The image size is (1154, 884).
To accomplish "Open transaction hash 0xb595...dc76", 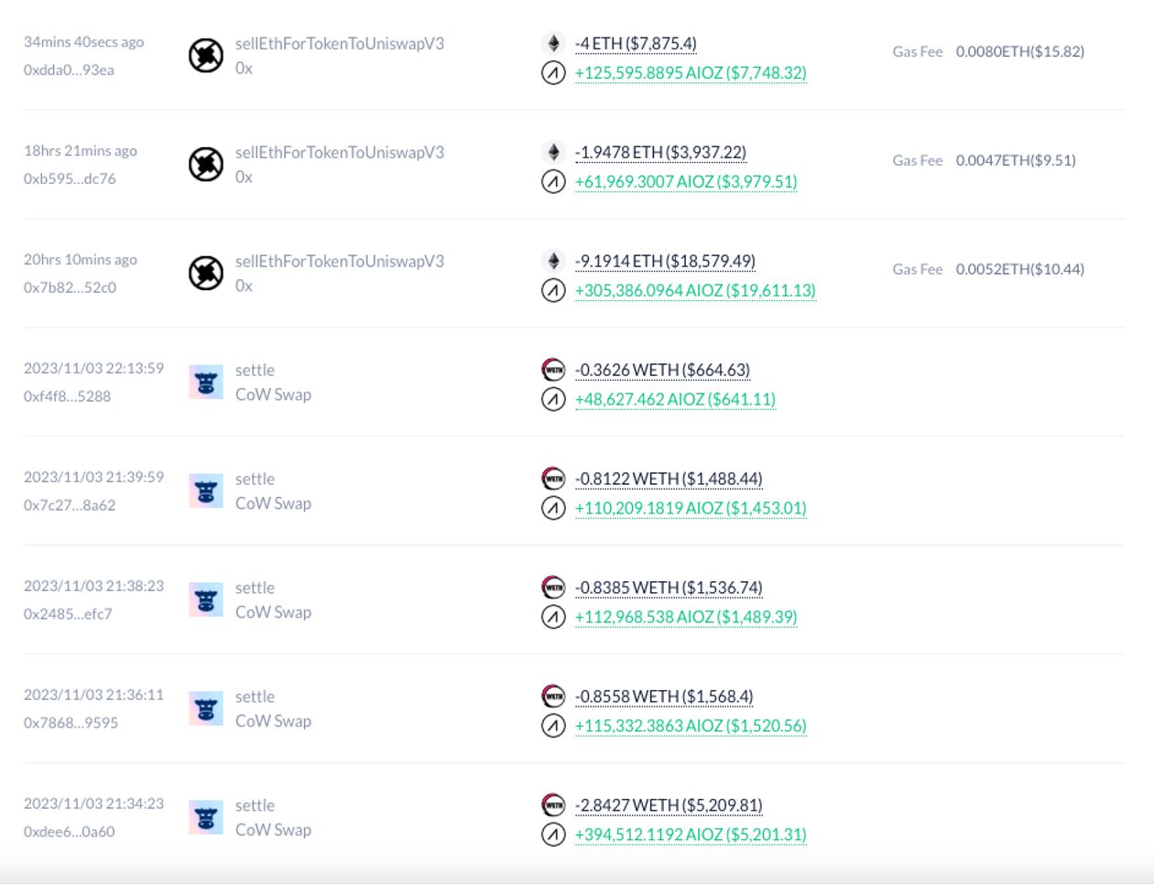I will 70,178.
